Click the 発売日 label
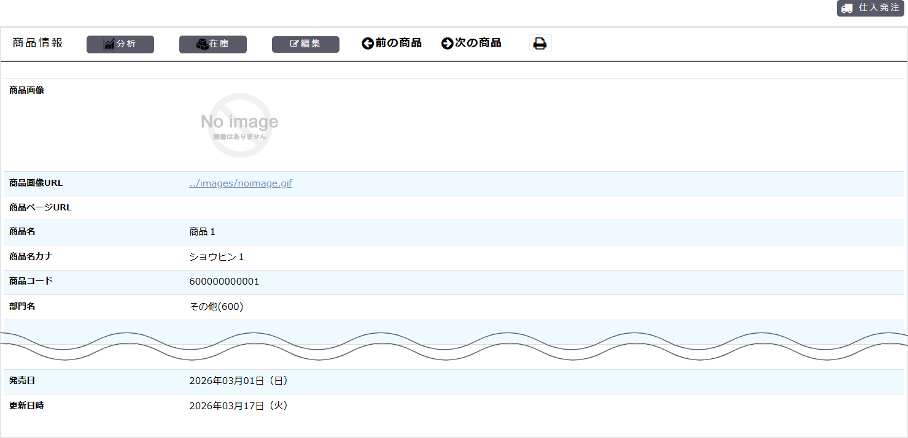Image resolution: width=908 pixels, height=438 pixels. coord(22,380)
